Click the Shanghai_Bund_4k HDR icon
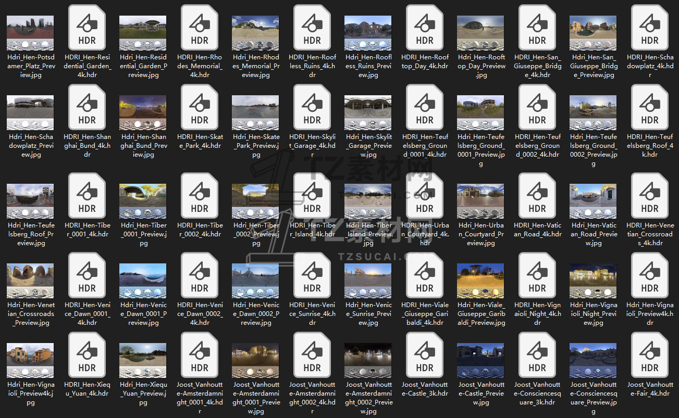 point(87,108)
